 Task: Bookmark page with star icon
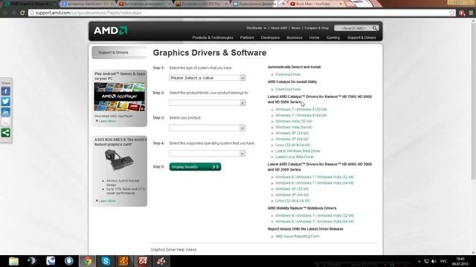click(451, 13)
